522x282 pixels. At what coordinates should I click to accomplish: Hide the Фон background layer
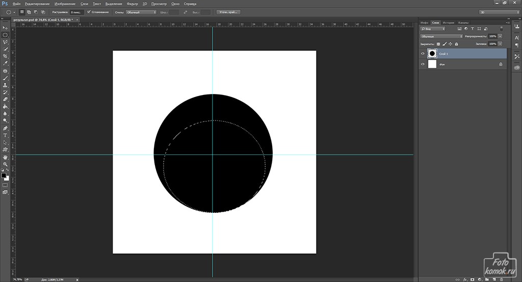[423, 65]
